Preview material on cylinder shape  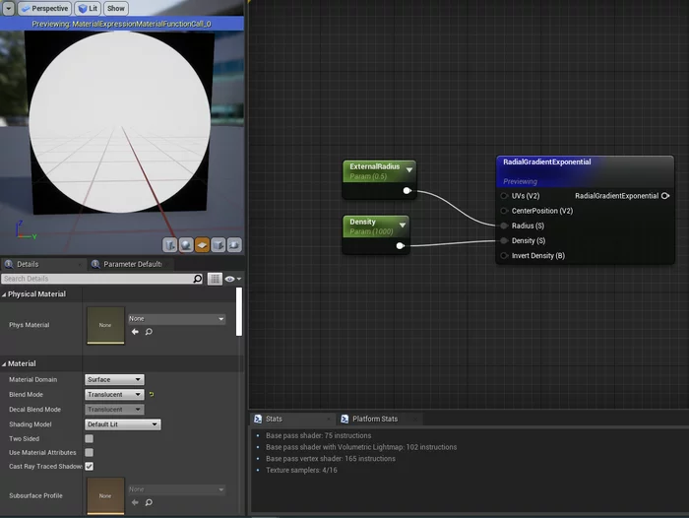pyautogui.click(x=169, y=244)
